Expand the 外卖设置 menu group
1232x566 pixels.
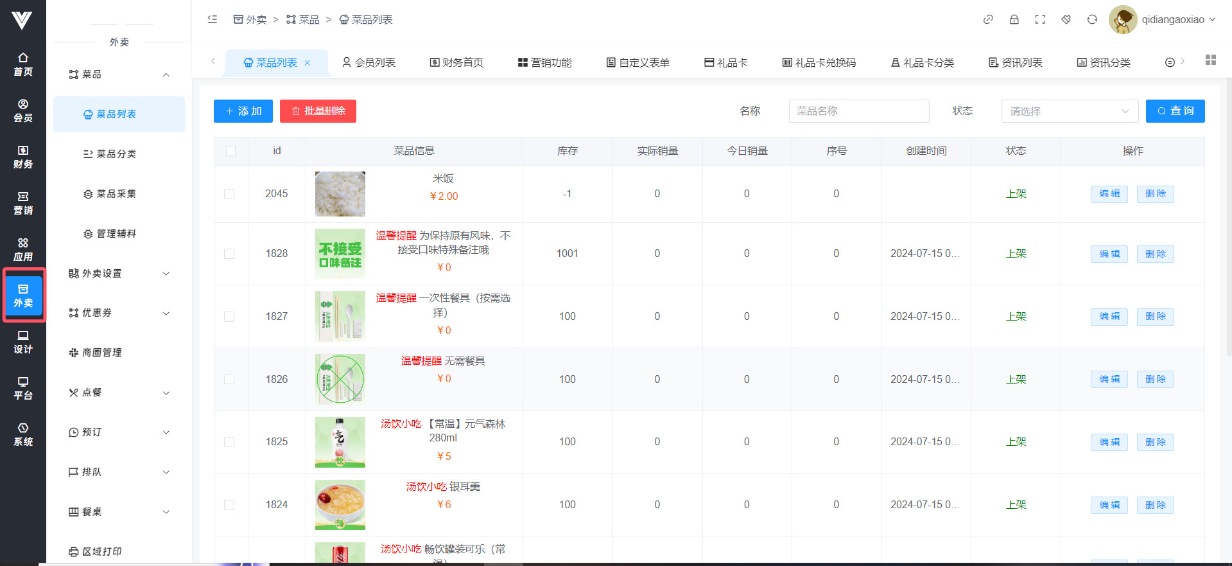[x=119, y=274]
